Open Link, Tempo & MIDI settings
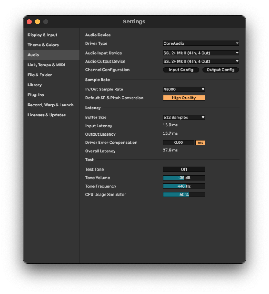269x294 pixels. 51,65
